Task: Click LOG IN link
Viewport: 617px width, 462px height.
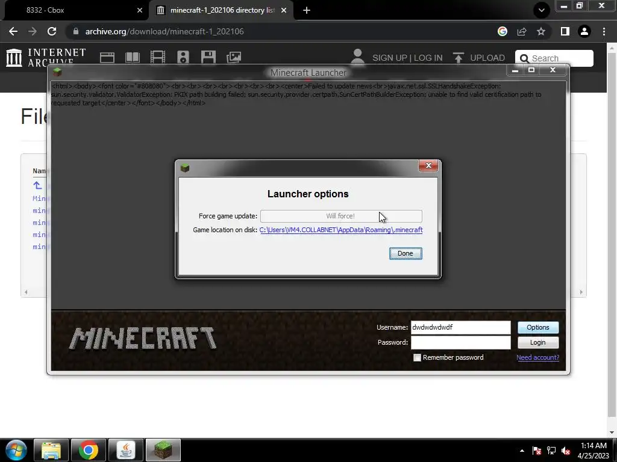Action: tap(428, 58)
